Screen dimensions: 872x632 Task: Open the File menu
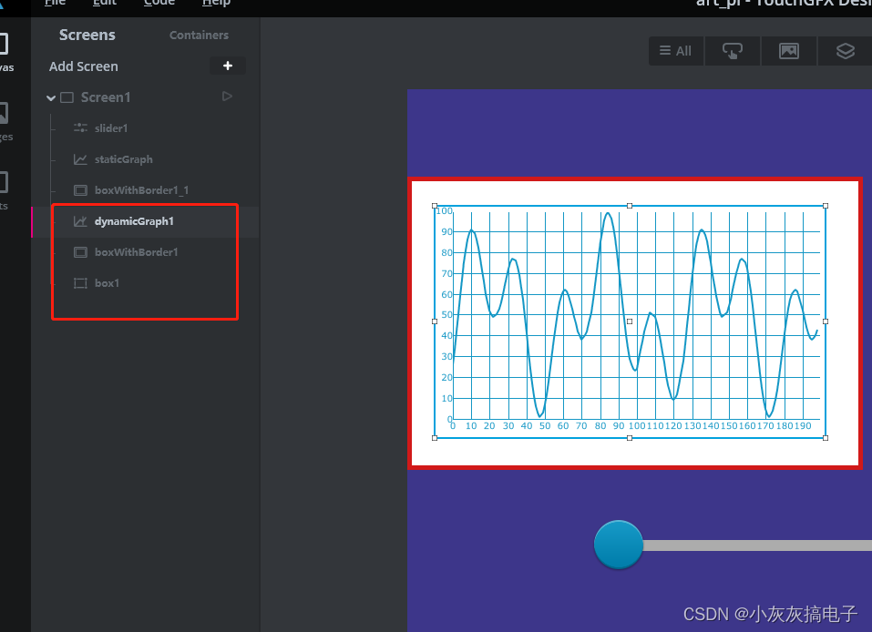[55, 3]
